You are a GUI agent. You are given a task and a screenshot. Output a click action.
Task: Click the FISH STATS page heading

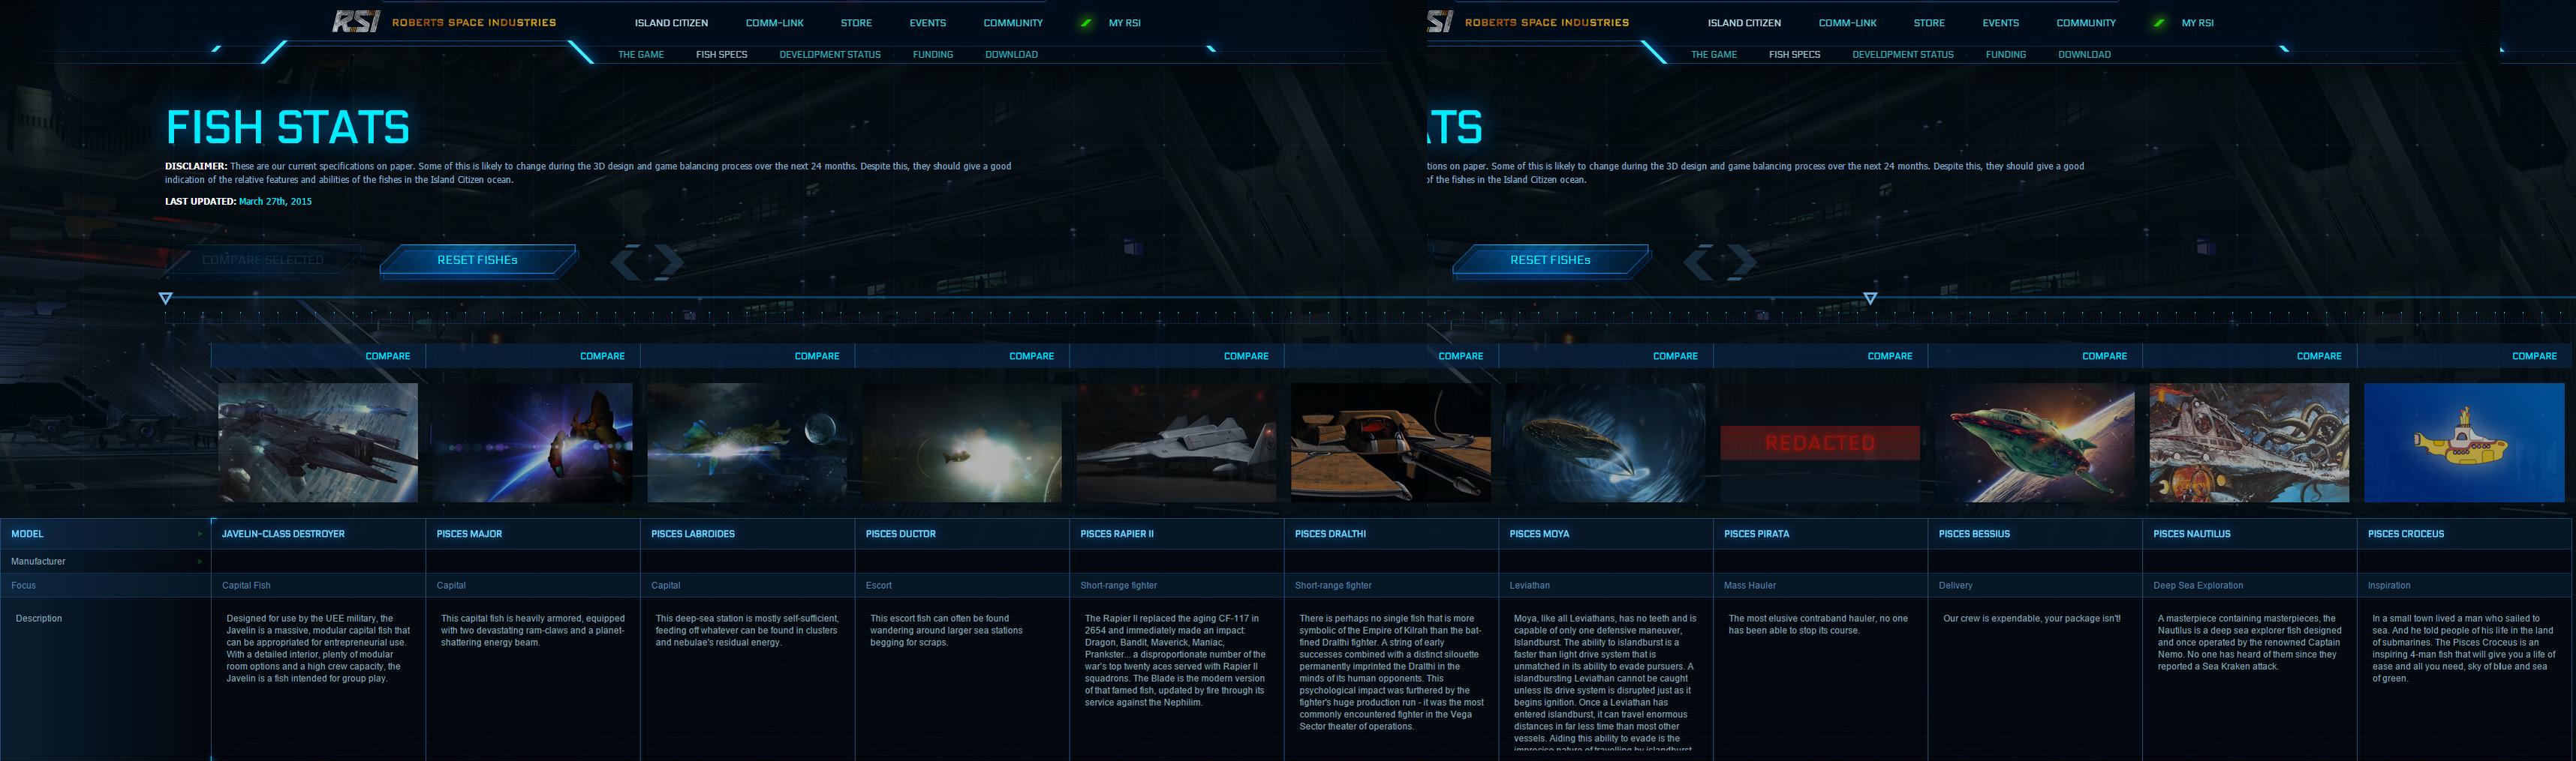coord(288,127)
